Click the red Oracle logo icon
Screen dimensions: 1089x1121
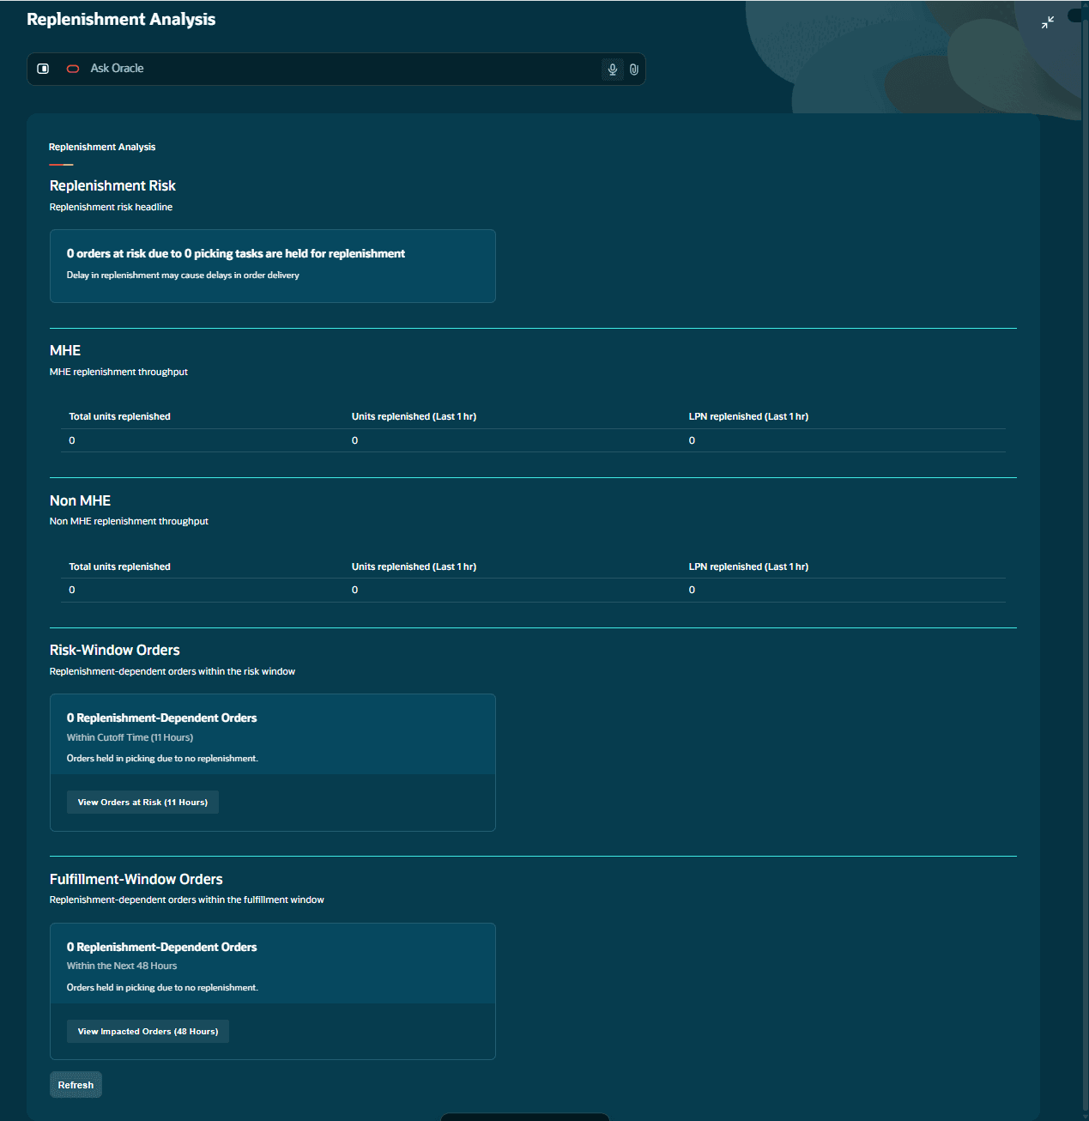tap(73, 69)
